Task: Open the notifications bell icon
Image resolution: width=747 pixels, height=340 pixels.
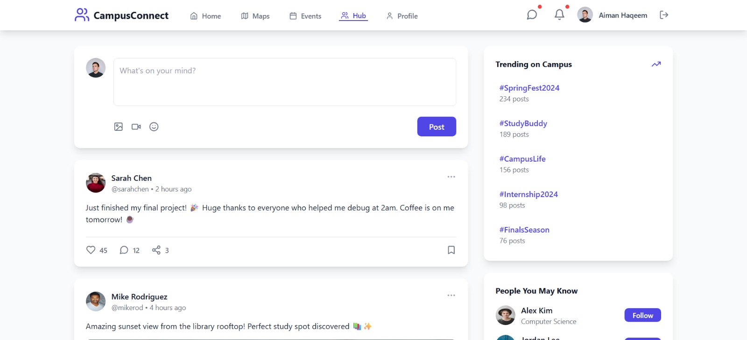Action: pos(559,15)
